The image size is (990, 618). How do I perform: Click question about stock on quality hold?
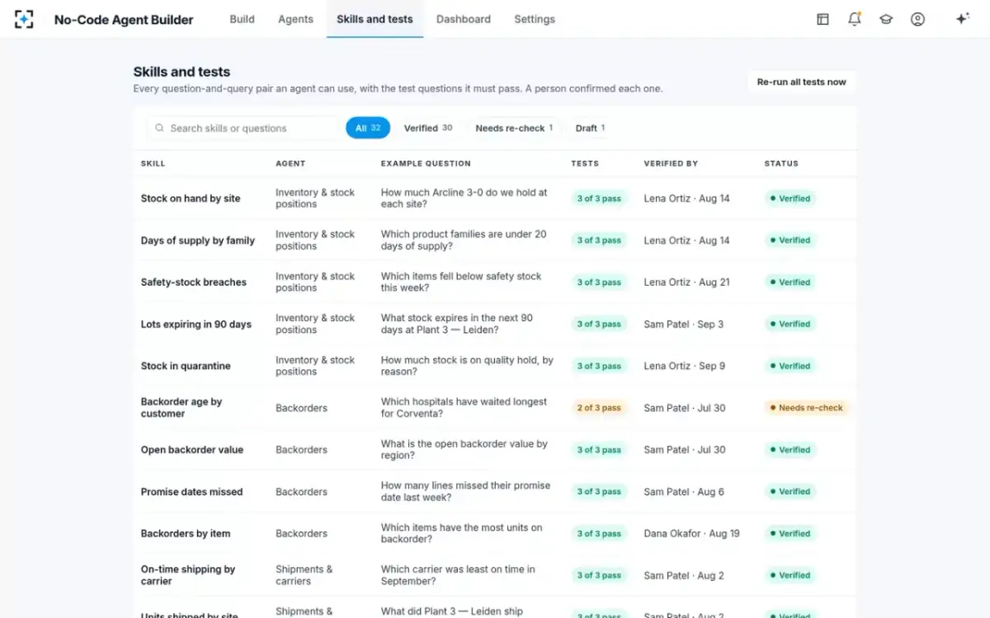[x=467, y=366]
